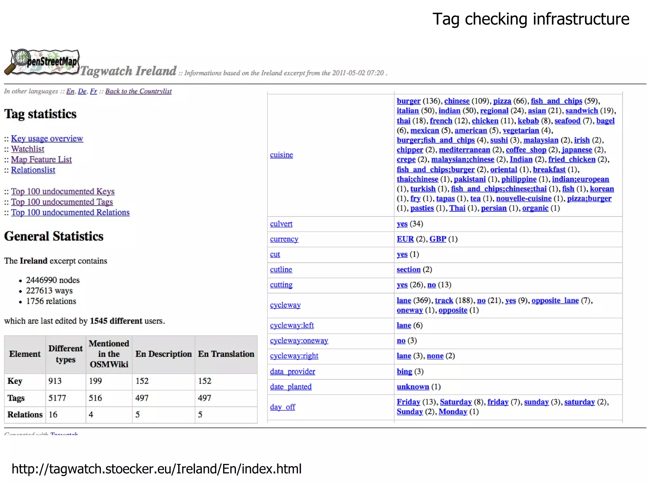Click the fish_and_chips cuisine value
Screen dimensions: 647x485
click(x=556, y=101)
